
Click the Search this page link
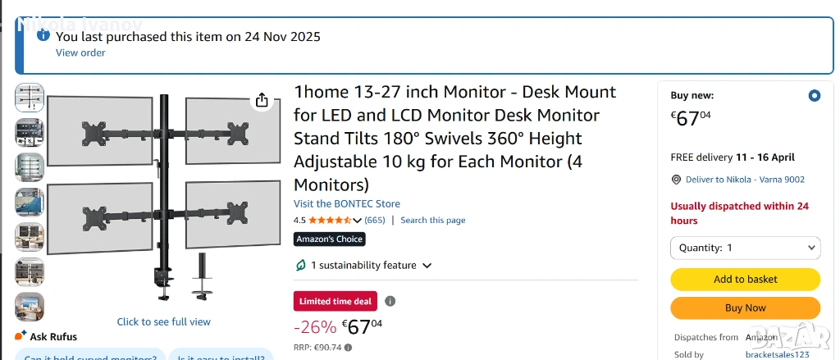[432, 220]
